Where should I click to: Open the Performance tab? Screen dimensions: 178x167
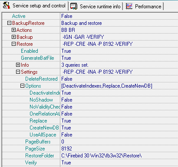[x=144, y=7]
